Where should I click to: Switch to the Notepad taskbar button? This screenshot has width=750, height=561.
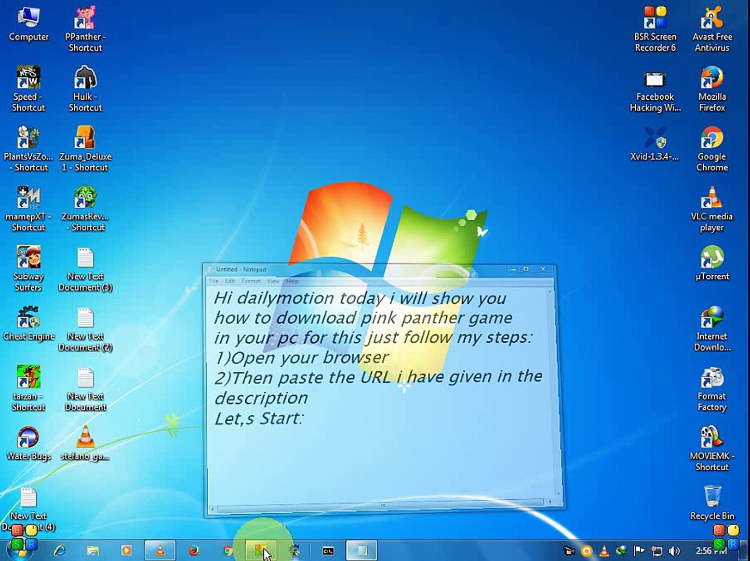point(362,551)
